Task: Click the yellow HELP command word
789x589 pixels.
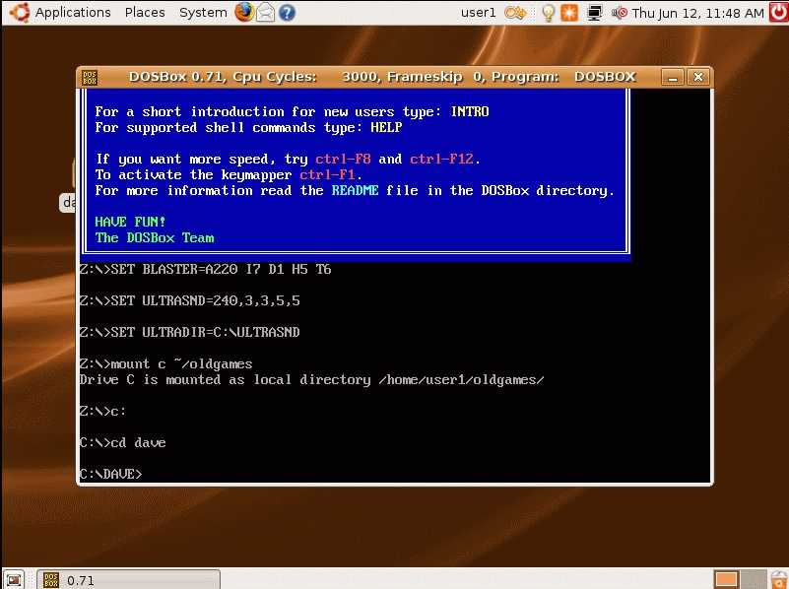Action: [x=386, y=127]
